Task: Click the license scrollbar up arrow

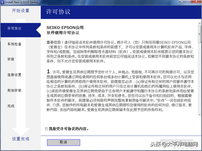Action: 200,23
